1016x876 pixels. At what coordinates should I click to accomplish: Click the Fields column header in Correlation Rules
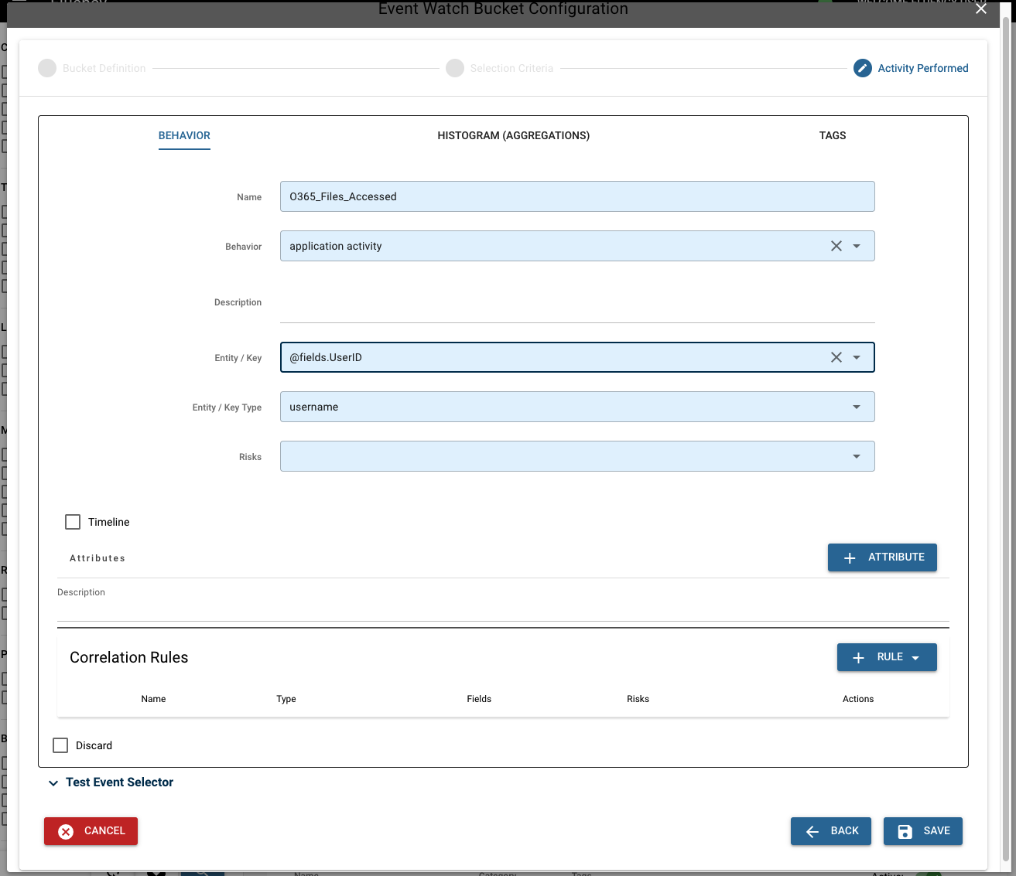pyautogui.click(x=479, y=699)
